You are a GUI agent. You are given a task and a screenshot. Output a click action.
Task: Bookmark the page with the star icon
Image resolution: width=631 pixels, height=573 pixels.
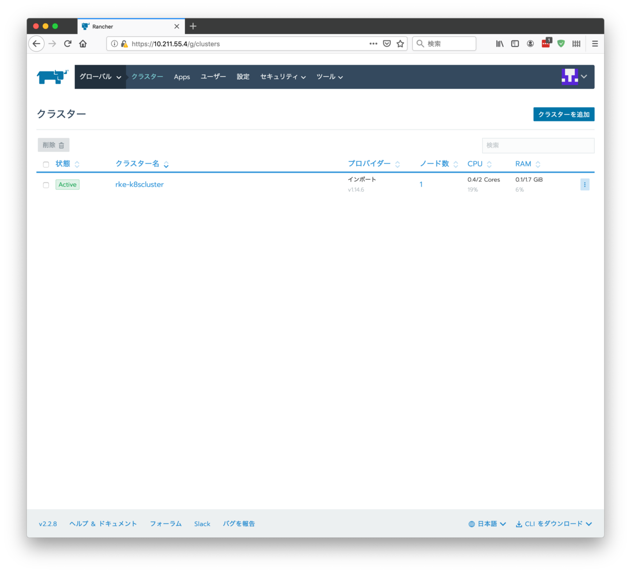pos(400,44)
